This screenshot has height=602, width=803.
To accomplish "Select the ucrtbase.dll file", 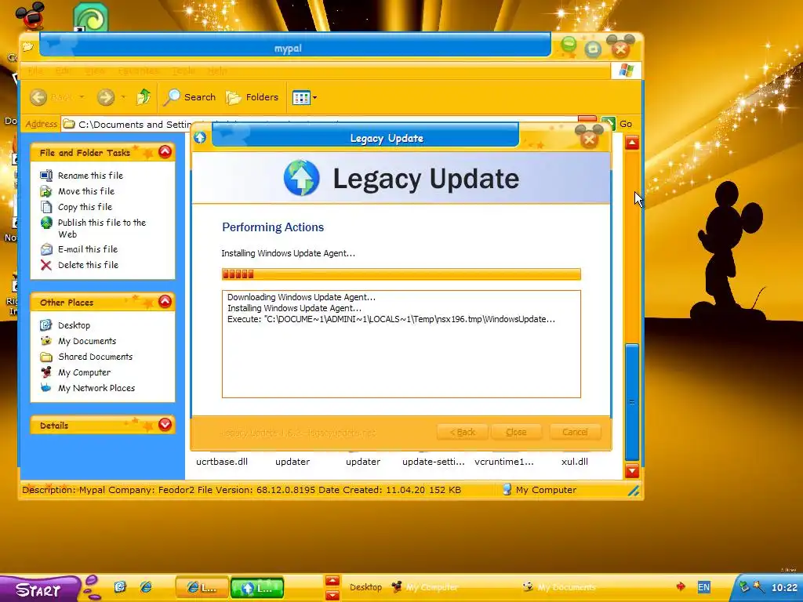I will pos(222,461).
